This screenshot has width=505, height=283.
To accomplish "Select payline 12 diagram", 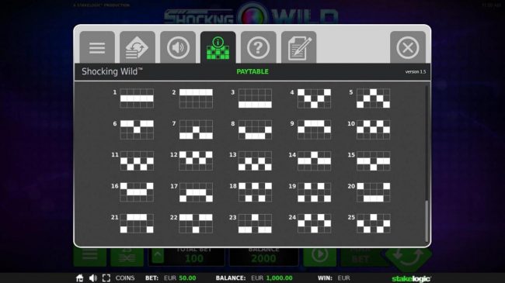I will click(x=196, y=160).
